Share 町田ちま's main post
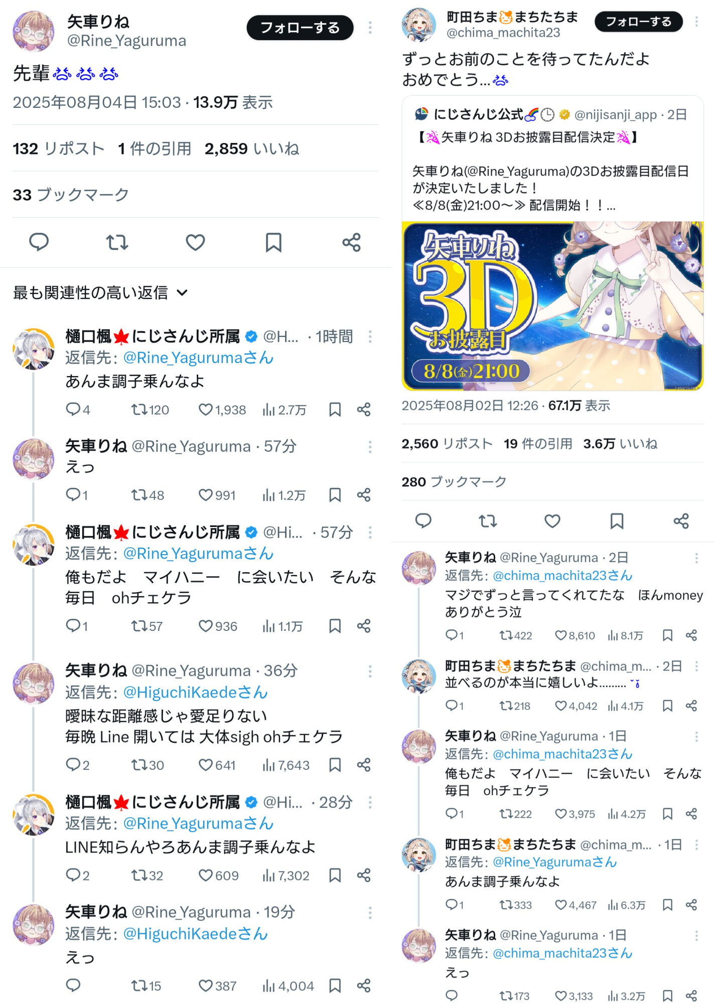Image resolution: width=714 pixels, height=1003 pixels. (681, 521)
